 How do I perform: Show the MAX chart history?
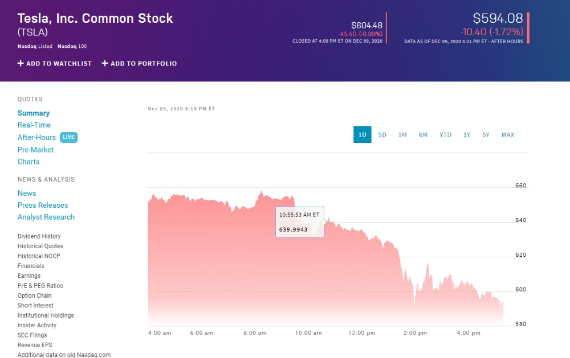point(507,135)
